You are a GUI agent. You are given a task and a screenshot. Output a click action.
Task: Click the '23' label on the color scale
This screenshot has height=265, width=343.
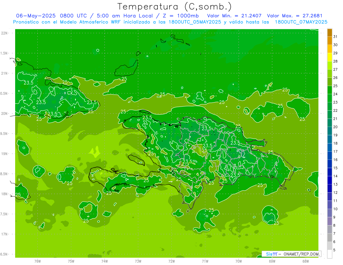pyautogui.click(x=336, y=102)
